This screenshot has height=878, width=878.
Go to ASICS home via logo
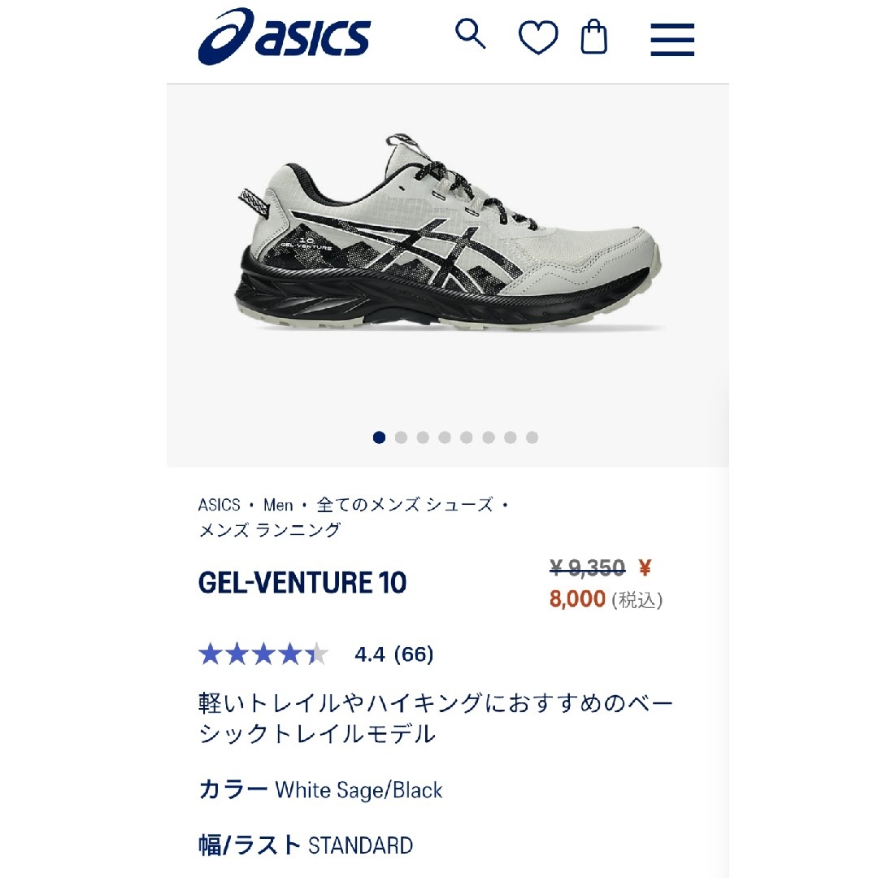(284, 36)
